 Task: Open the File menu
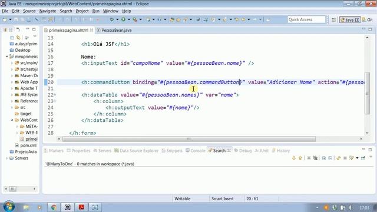click(x=5, y=11)
